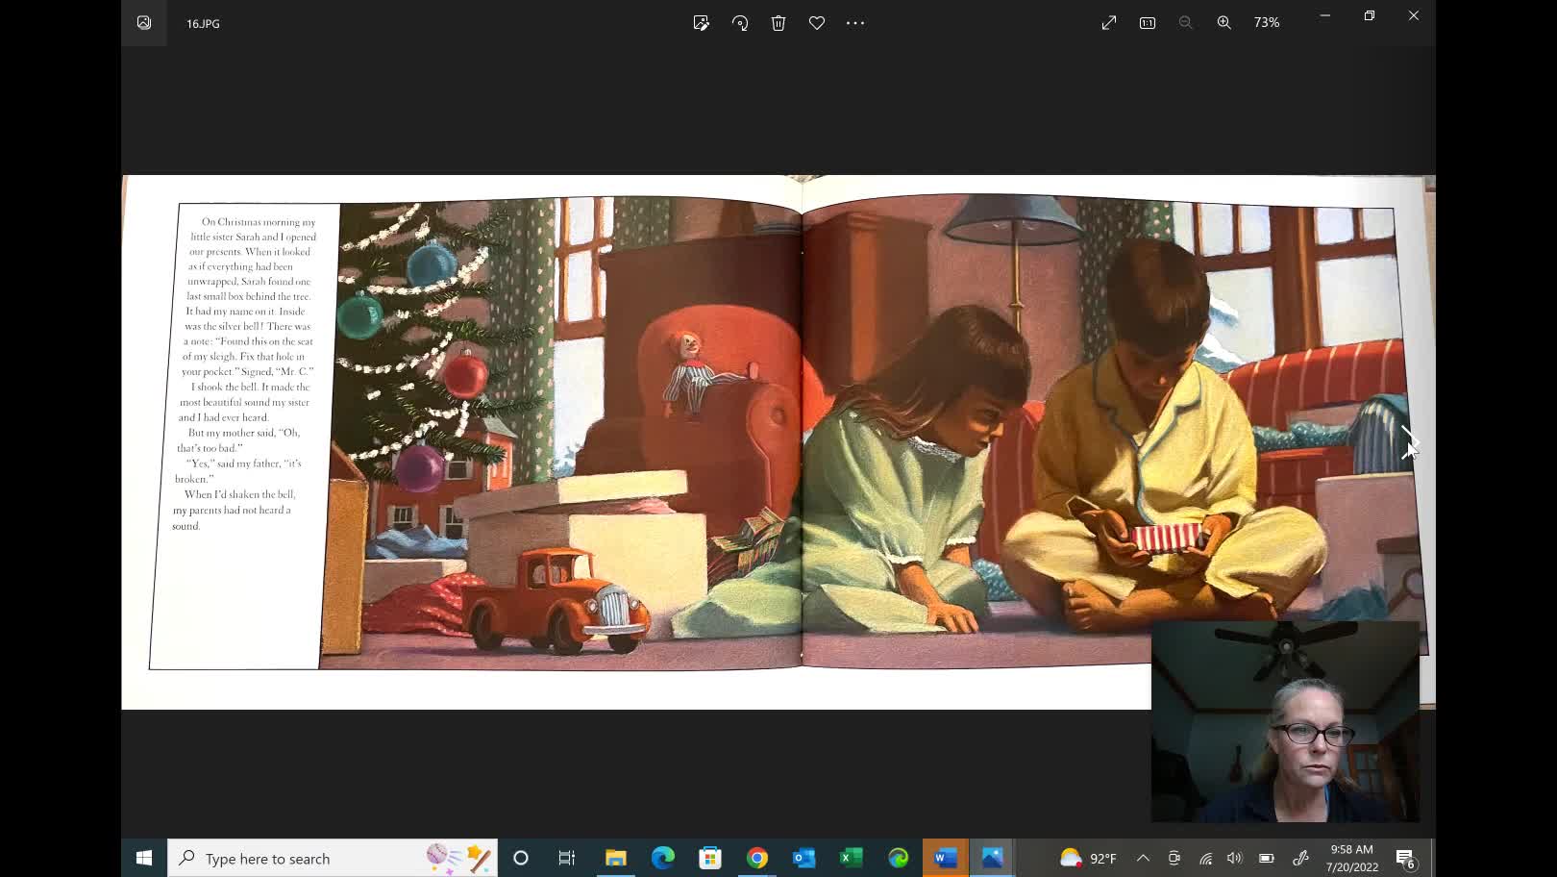This screenshot has height=877, width=1557.
Task: Click the webcam video overlay
Action: (x=1285, y=721)
